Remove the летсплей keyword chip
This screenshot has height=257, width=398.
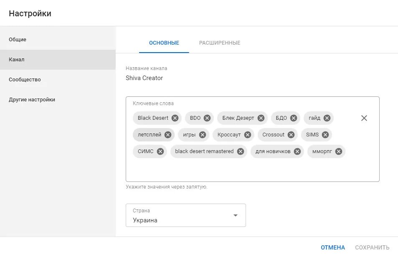[168, 135]
